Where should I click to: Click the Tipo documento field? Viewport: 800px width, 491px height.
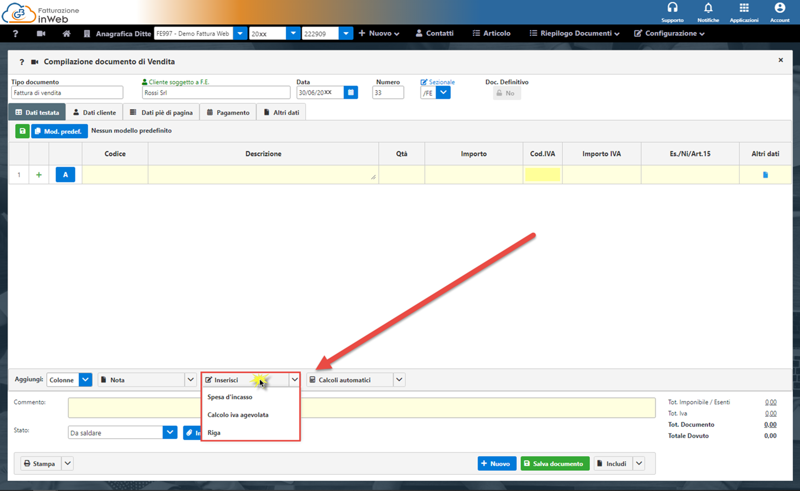pyautogui.click(x=67, y=93)
